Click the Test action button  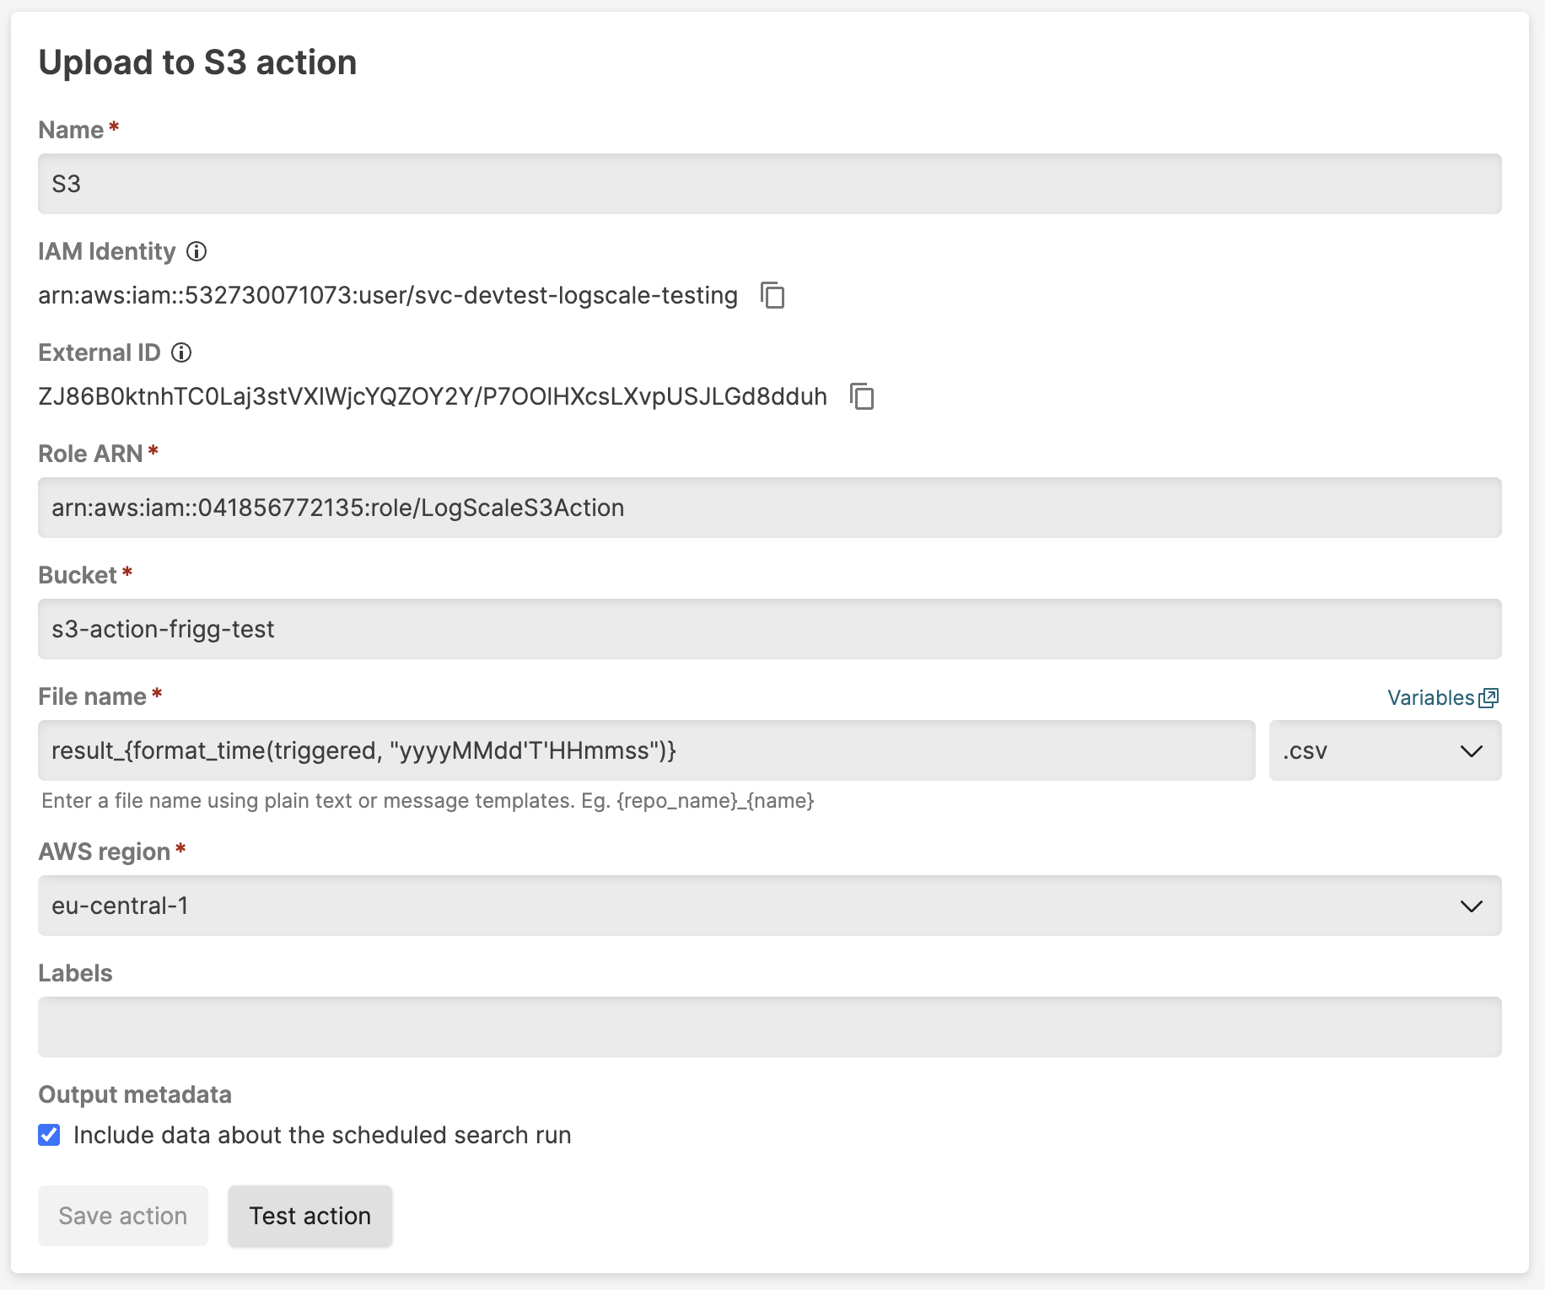310,1216
